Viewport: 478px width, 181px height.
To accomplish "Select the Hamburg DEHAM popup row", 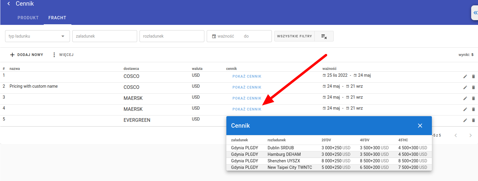I will [329, 154].
